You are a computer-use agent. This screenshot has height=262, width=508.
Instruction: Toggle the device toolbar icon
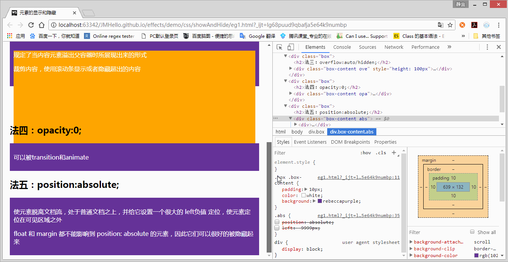(x=291, y=47)
